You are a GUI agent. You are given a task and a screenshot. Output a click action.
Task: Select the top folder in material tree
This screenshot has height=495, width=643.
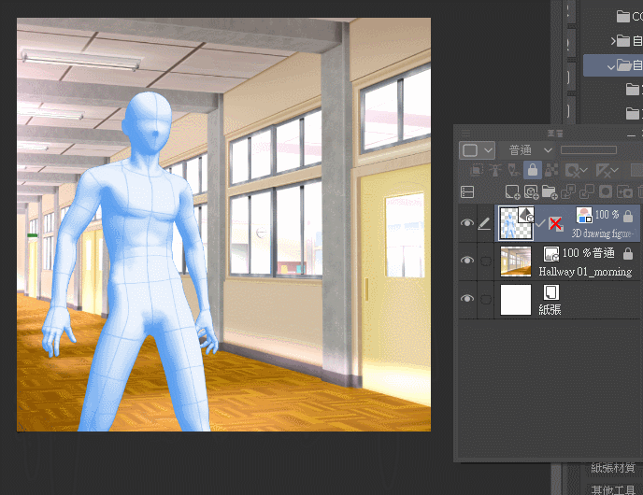coord(630,17)
